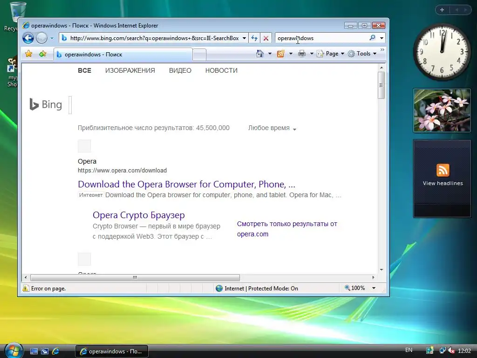This screenshot has height=358, width=477.
Task: Click the first Opera result favicon
Action: click(84, 146)
